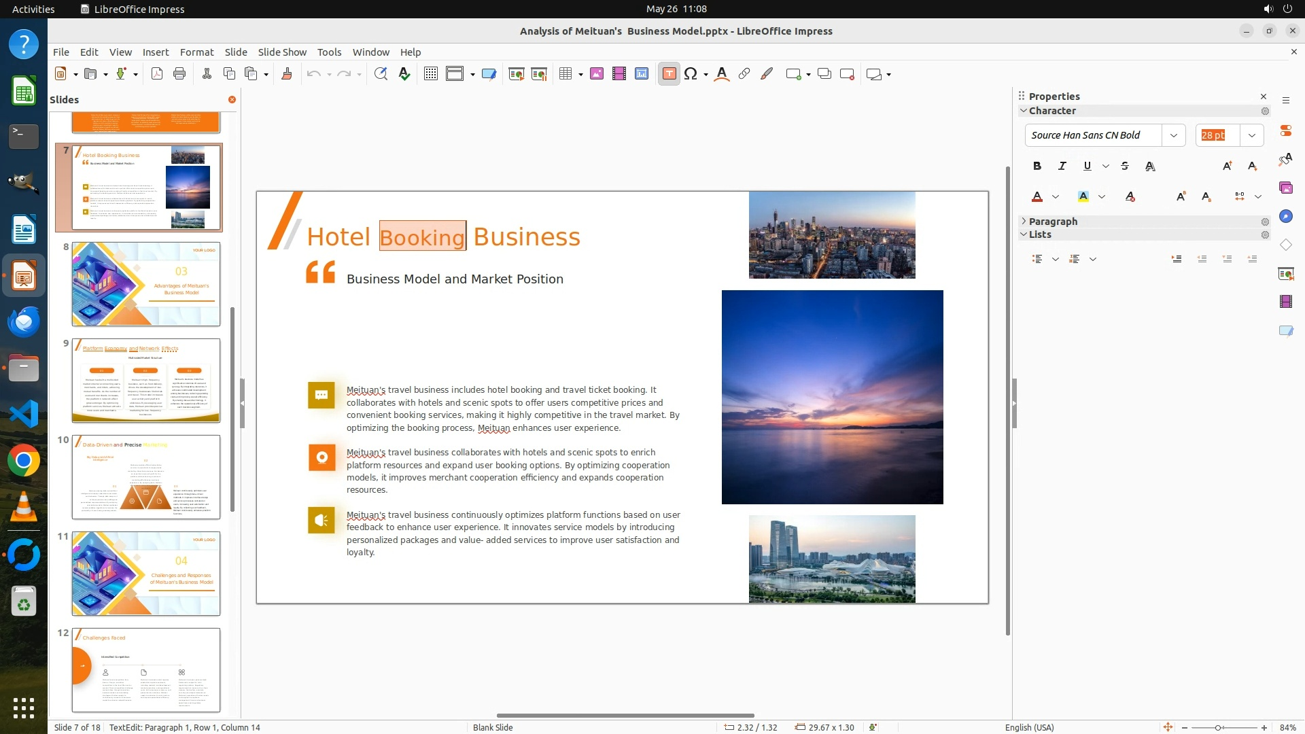Open the font size dropdown
1305x734 pixels.
pyautogui.click(x=1252, y=135)
